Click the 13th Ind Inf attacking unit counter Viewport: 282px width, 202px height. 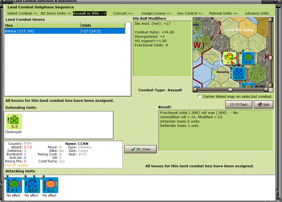tap(14, 185)
